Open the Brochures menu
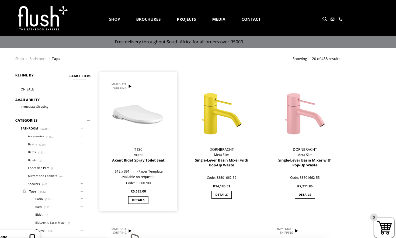Image resolution: width=396 pixels, height=238 pixels. [148, 19]
